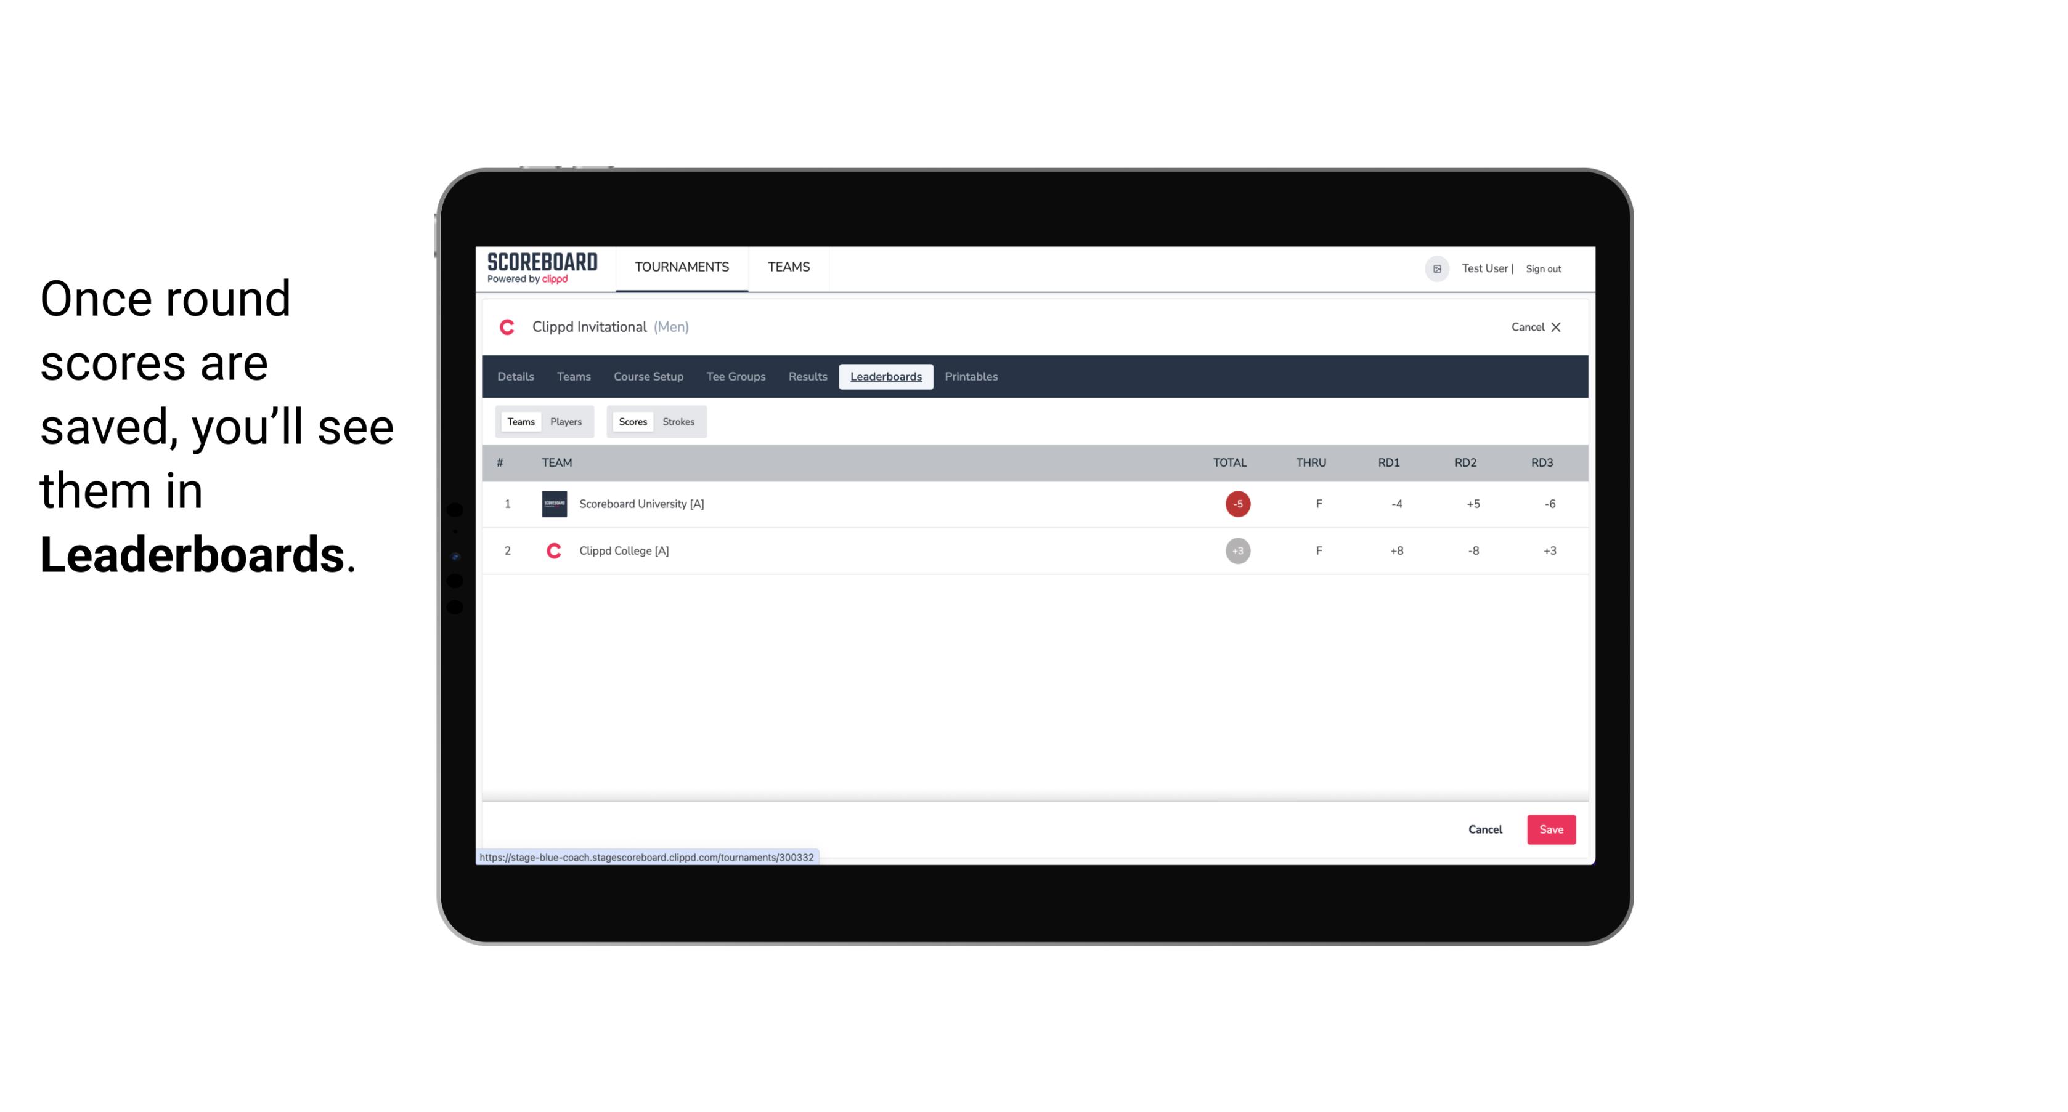Click the Printables tab
The image size is (2068, 1112).
coord(972,377)
